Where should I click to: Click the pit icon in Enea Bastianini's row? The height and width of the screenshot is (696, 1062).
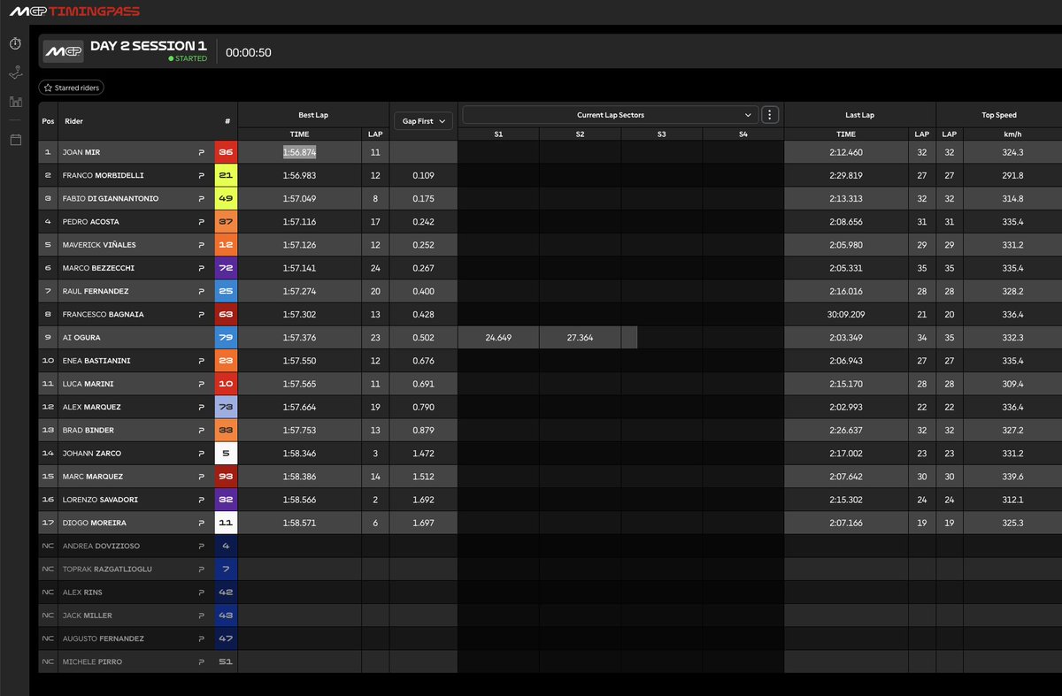coord(201,361)
